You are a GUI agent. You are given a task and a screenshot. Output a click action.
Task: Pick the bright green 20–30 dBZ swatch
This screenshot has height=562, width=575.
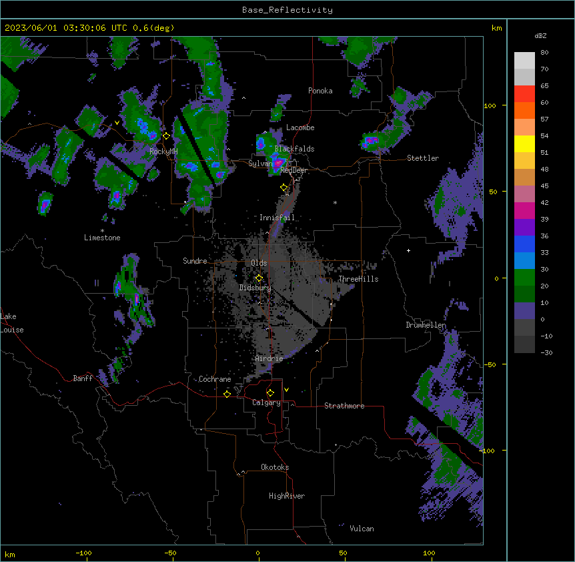pyautogui.click(x=524, y=278)
